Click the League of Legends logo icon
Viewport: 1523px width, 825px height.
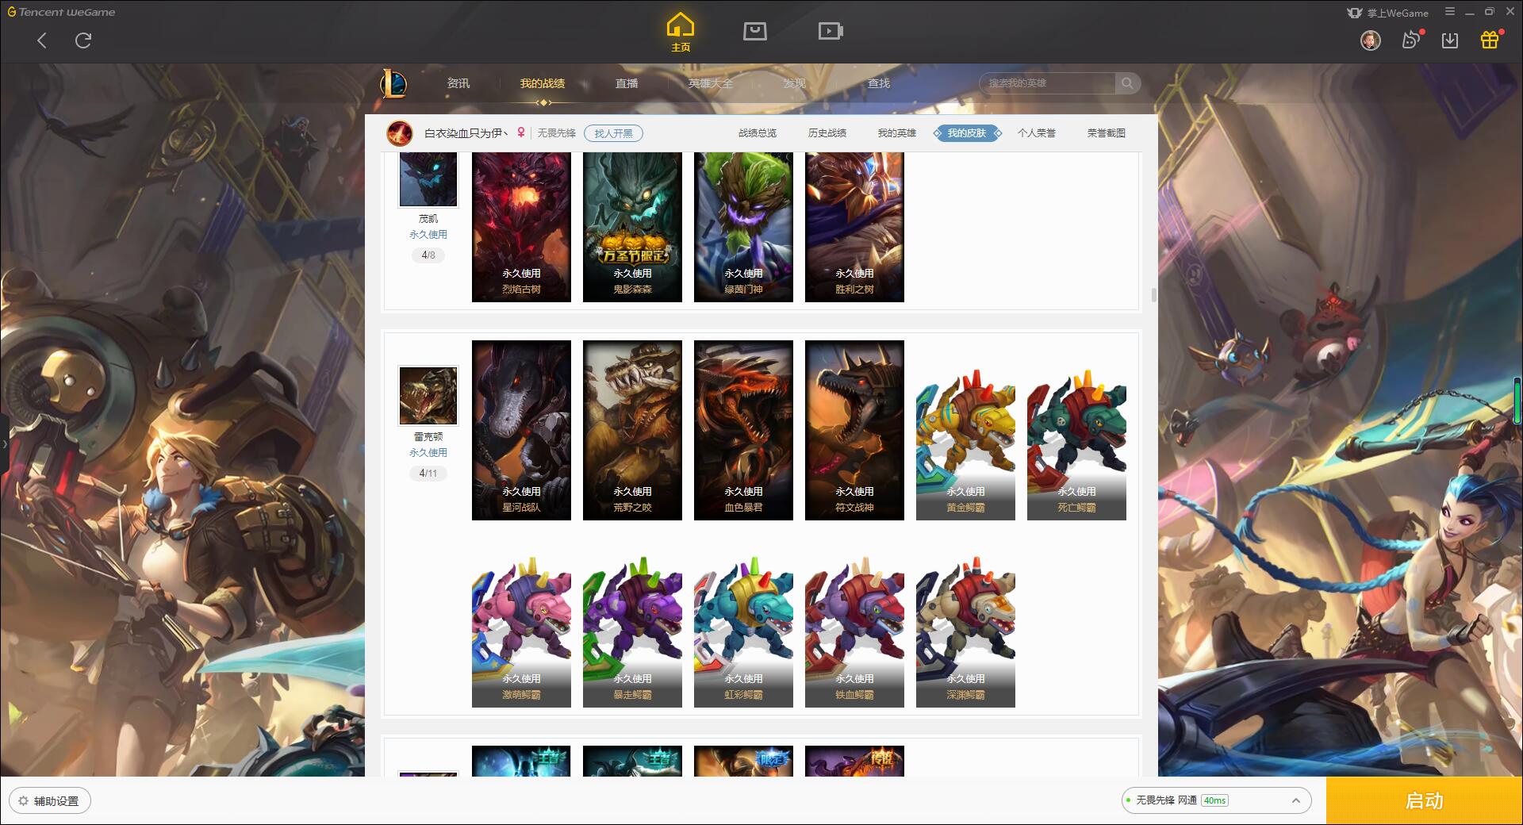pyautogui.click(x=393, y=83)
